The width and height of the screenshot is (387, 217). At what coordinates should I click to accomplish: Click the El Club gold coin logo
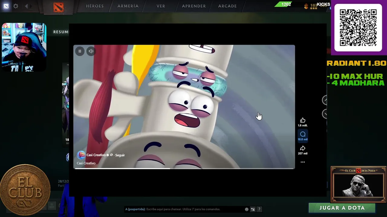pos(25,190)
